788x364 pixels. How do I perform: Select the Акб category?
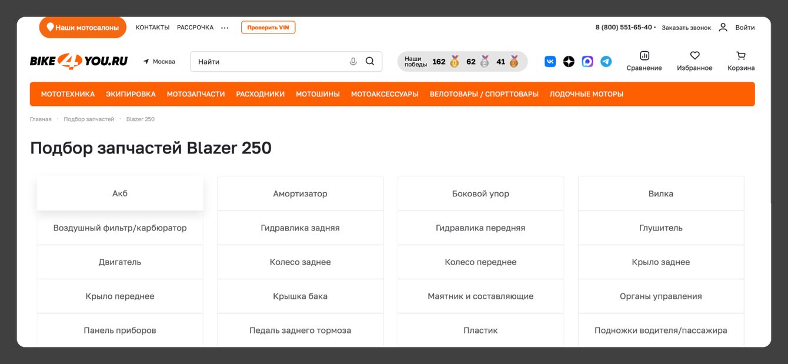[120, 193]
